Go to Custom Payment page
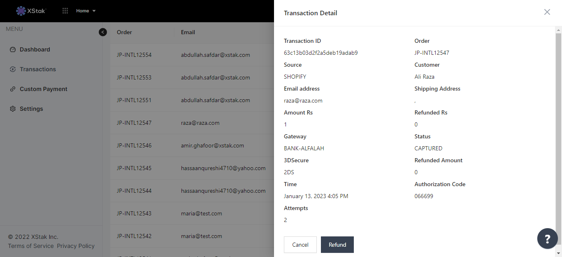Screen dimensions: 562x257 click(44, 89)
